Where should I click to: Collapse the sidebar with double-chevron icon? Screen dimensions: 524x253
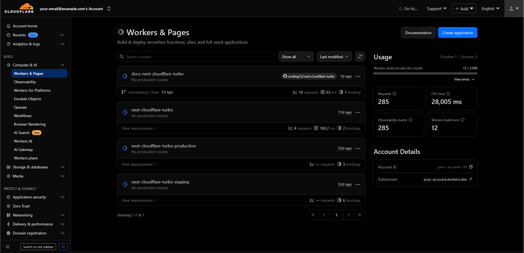(x=8, y=247)
